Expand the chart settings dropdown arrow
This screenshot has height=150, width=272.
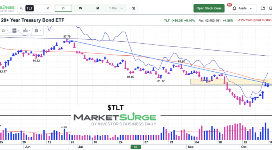(41, 31)
